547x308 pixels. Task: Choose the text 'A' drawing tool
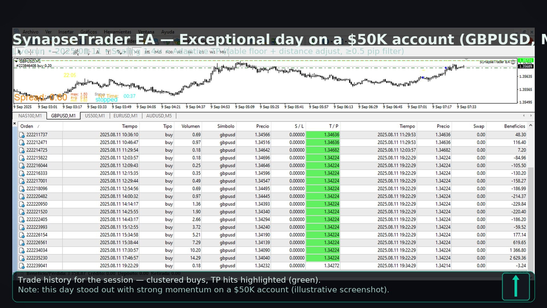pyautogui.click(x=97, y=52)
